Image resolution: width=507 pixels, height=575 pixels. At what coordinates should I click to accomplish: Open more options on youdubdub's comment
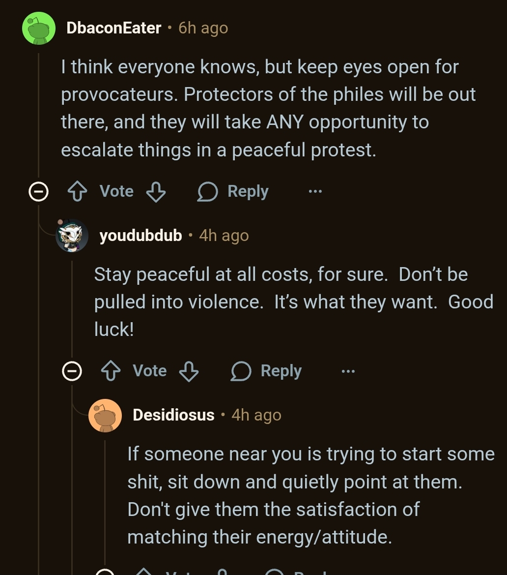(x=348, y=371)
